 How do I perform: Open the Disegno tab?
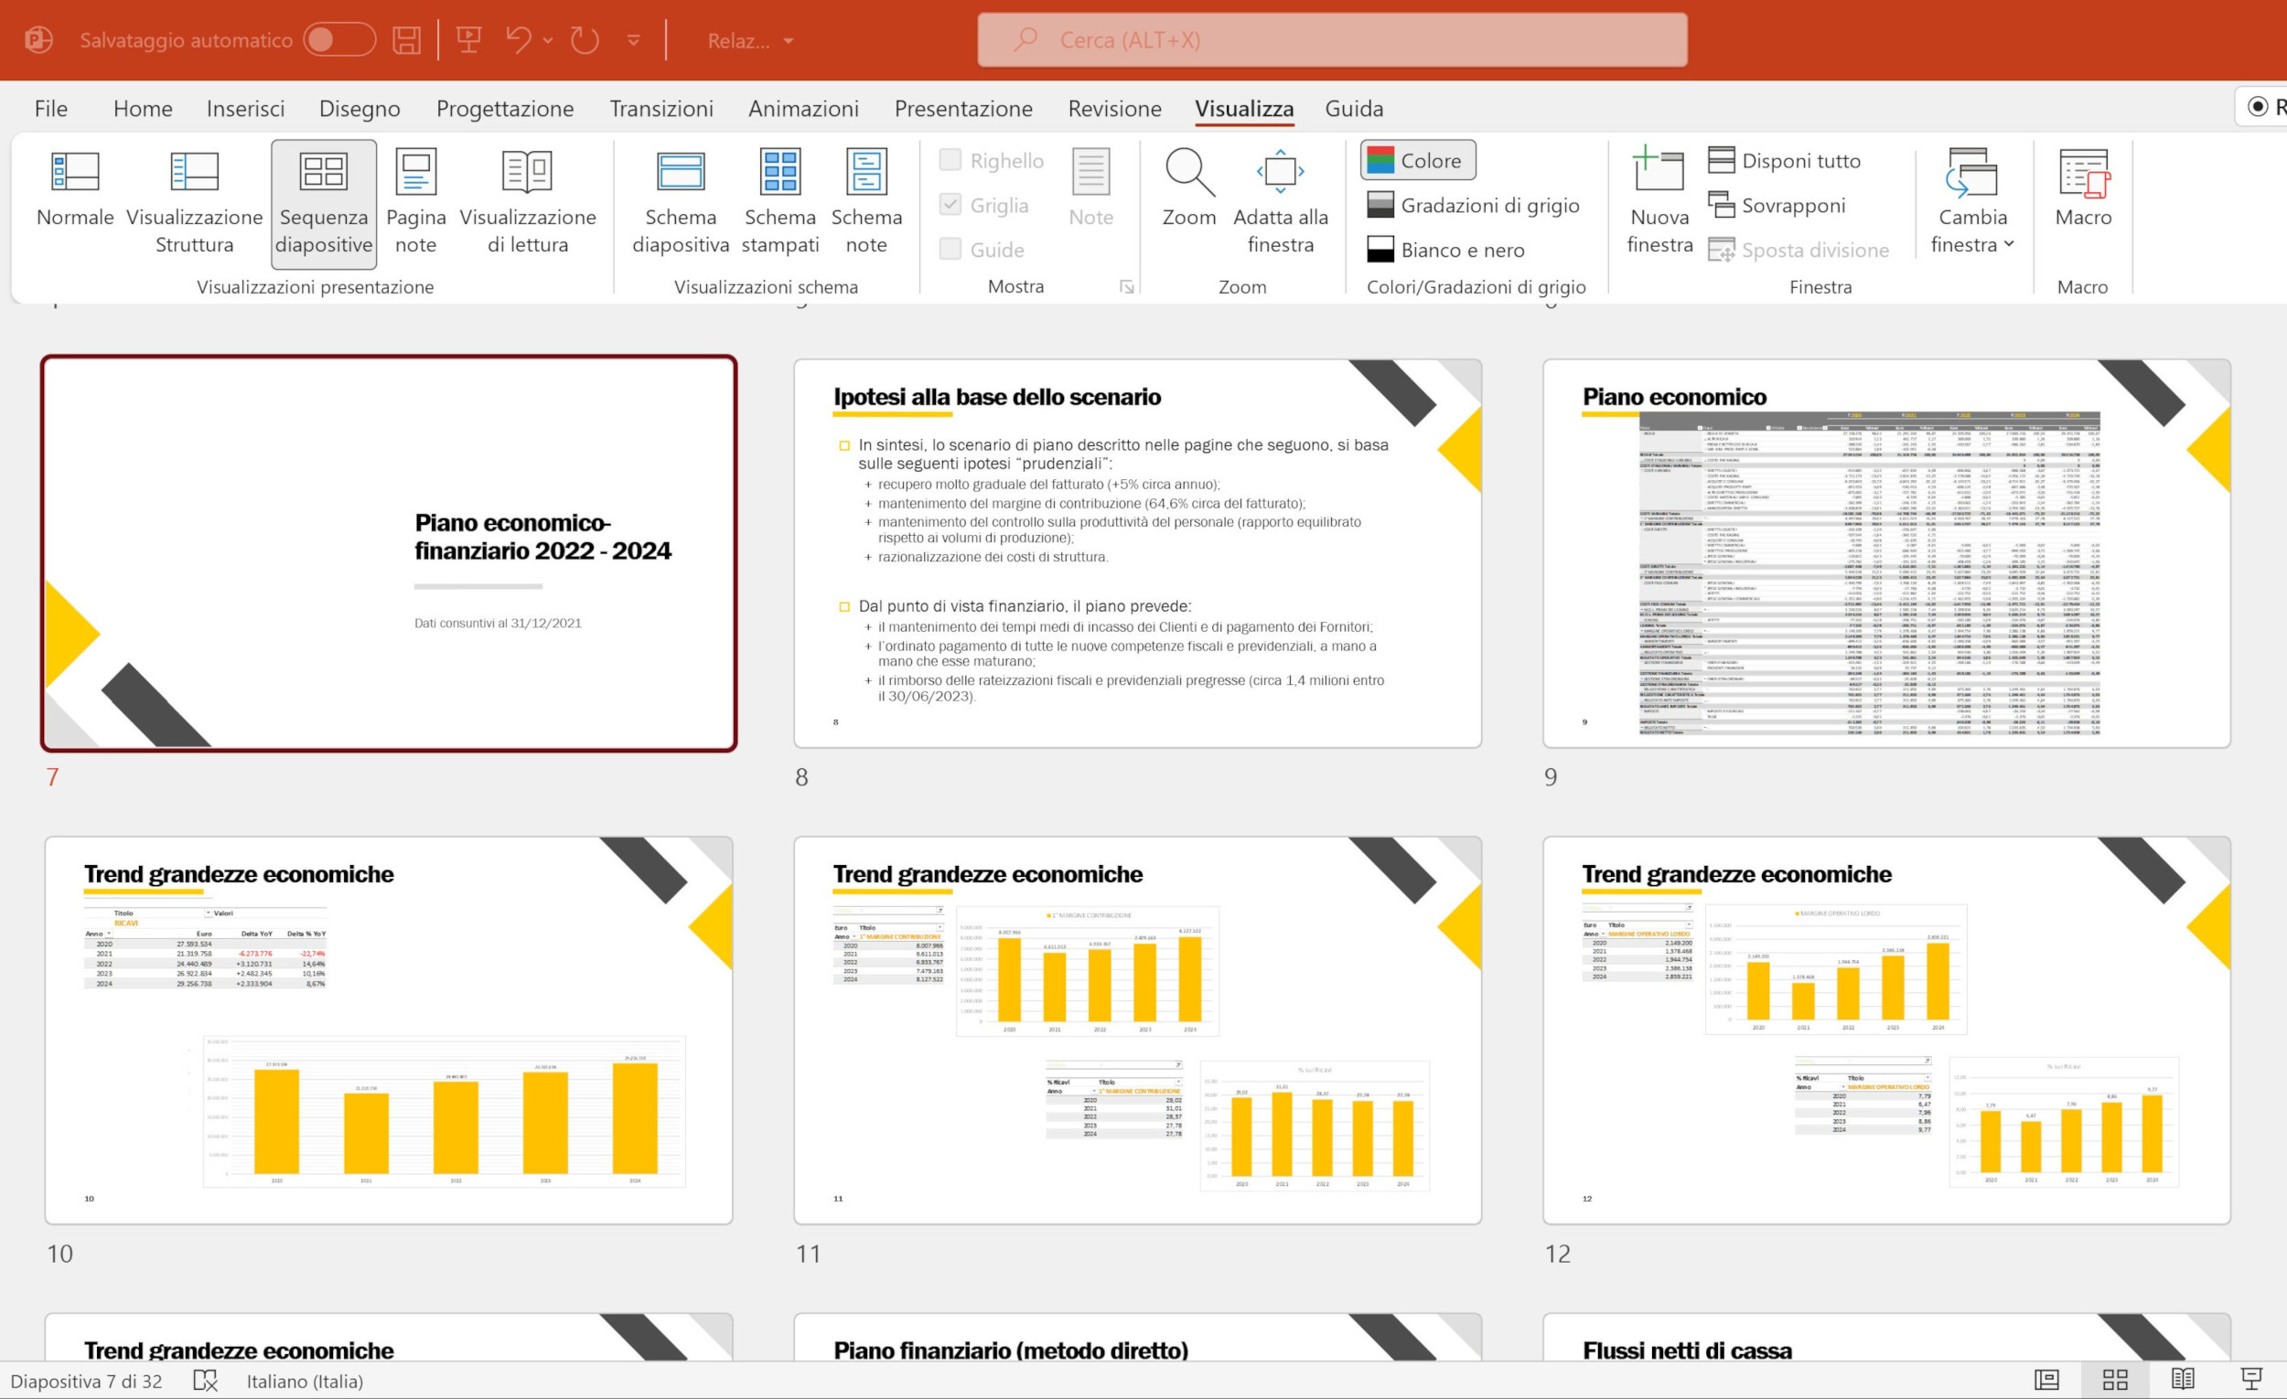click(360, 109)
